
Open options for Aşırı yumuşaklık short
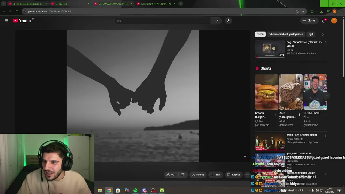click(x=299, y=115)
